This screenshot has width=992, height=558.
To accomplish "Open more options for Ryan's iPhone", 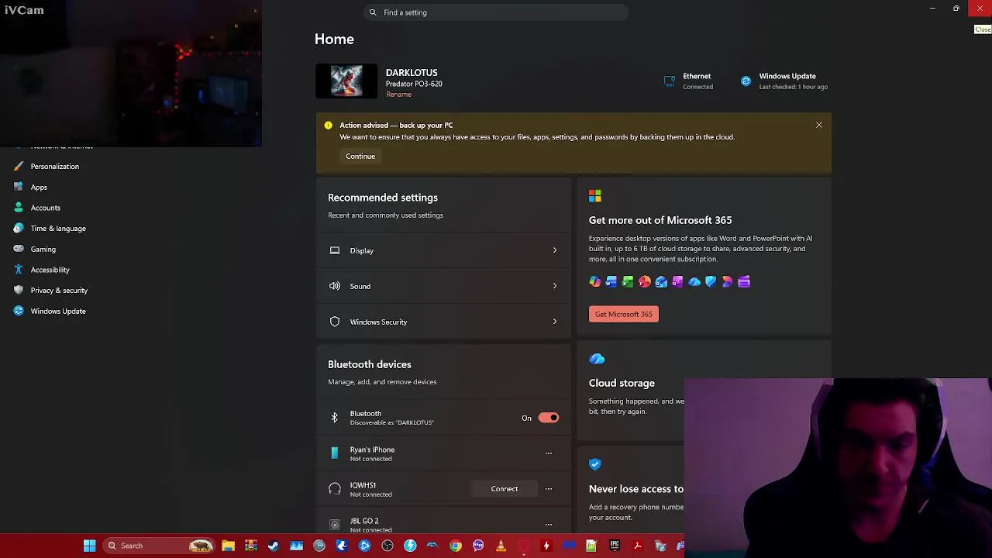I will (x=548, y=453).
